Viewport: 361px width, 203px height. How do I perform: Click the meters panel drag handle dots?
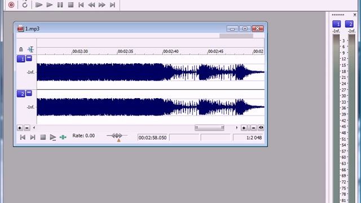tap(338, 15)
